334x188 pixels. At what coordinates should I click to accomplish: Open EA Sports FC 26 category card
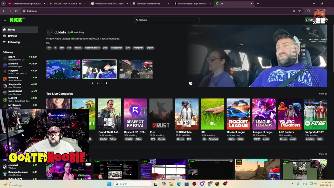pos(315,114)
